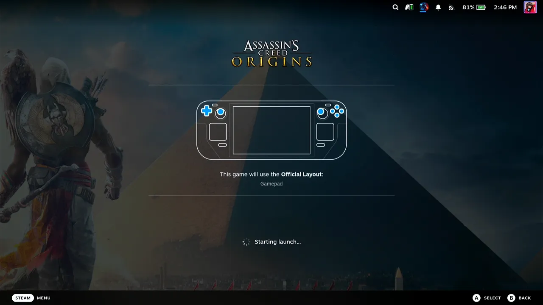
Task: Click the D-pad on the Deck diagram
Action: pyautogui.click(x=207, y=111)
